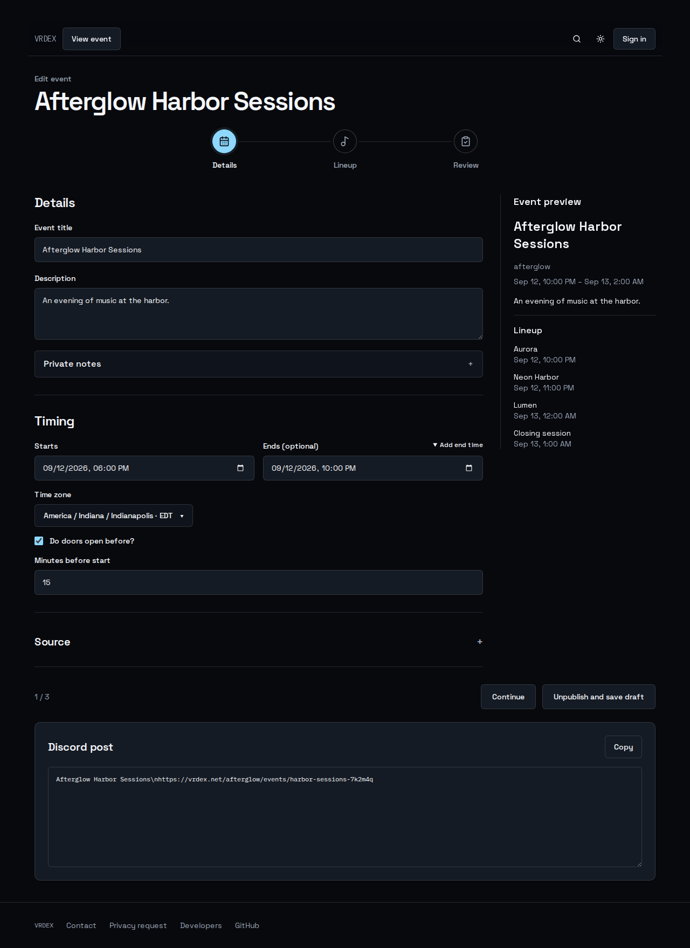This screenshot has width=690, height=948.
Task: Click the Ends date-time value
Action: 314,468
